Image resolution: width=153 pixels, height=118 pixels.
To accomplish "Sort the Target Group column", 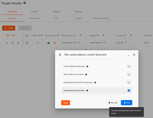I will click(75, 35).
